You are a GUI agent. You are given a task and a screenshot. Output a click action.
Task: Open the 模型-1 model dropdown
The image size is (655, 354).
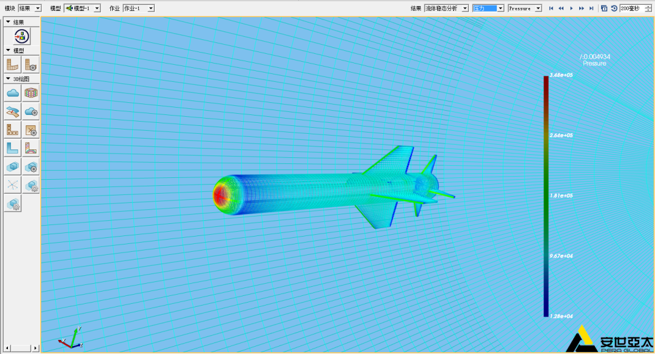pos(82,8)
